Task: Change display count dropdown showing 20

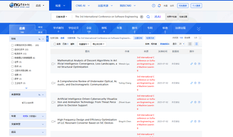Action: point(182,44)
